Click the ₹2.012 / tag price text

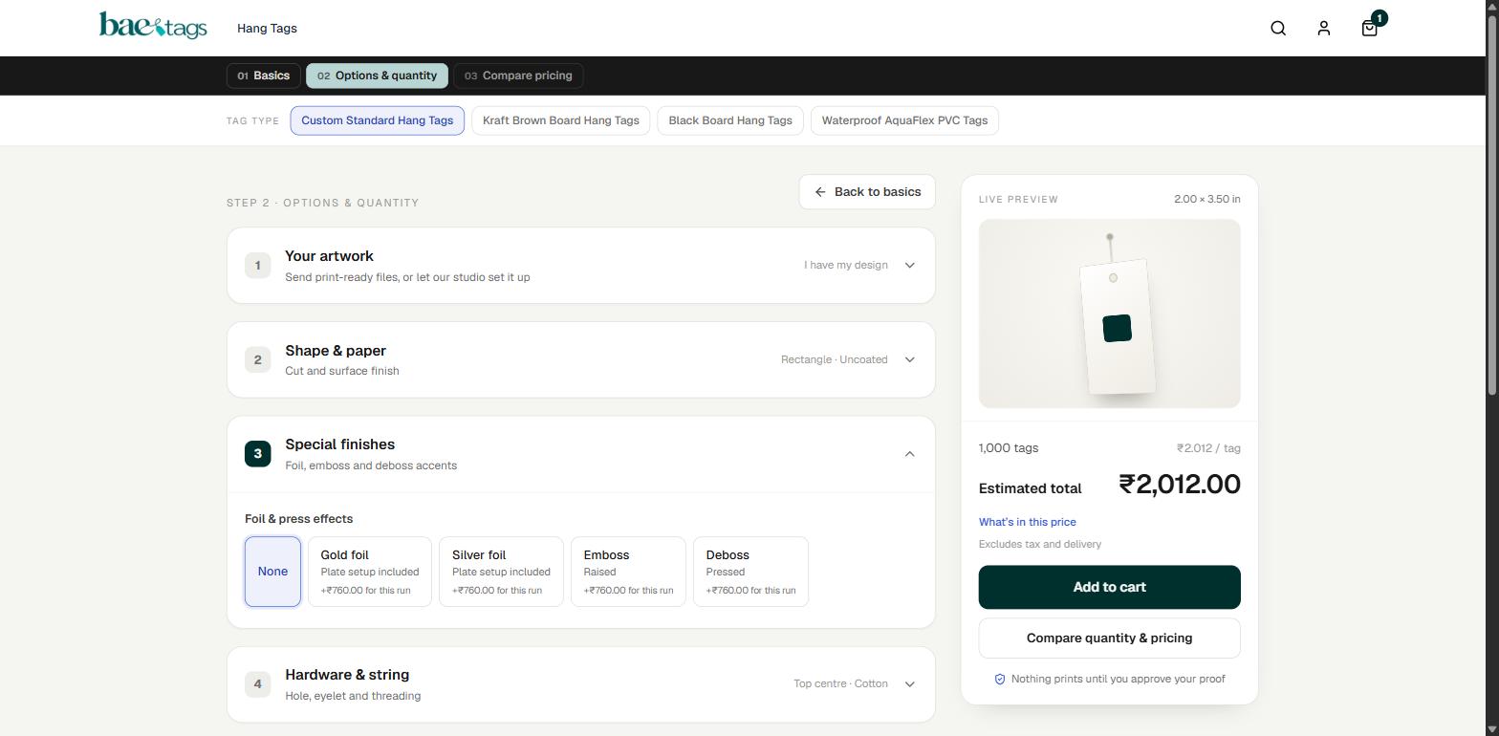click(x=1208, y=448)
